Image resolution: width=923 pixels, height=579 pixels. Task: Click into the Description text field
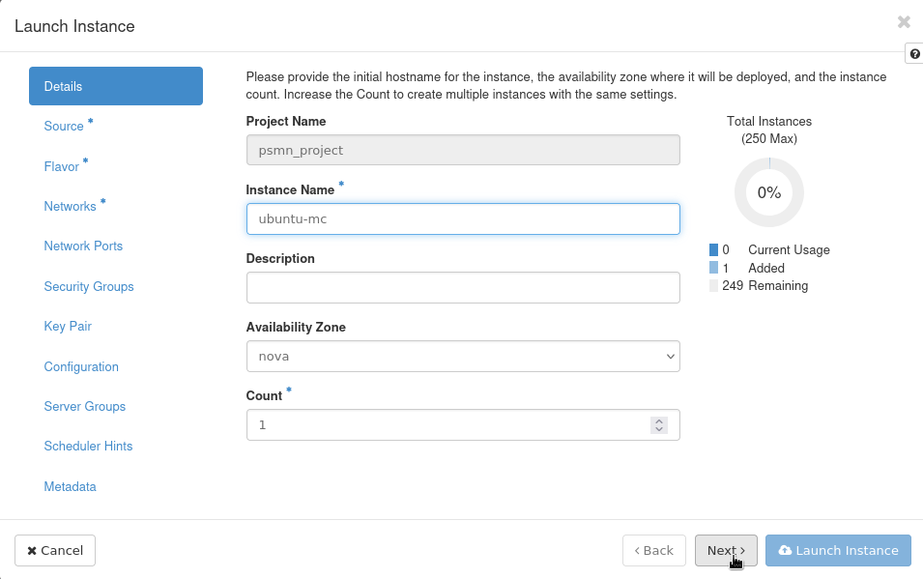pyautogui.click(x=463, y=287)
